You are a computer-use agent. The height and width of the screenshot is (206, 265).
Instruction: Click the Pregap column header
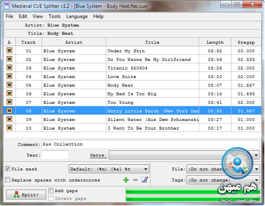(x=246, y=42)
